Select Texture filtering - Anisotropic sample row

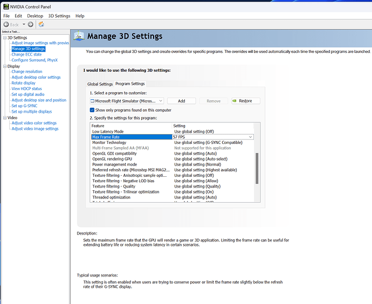point(173,175)
